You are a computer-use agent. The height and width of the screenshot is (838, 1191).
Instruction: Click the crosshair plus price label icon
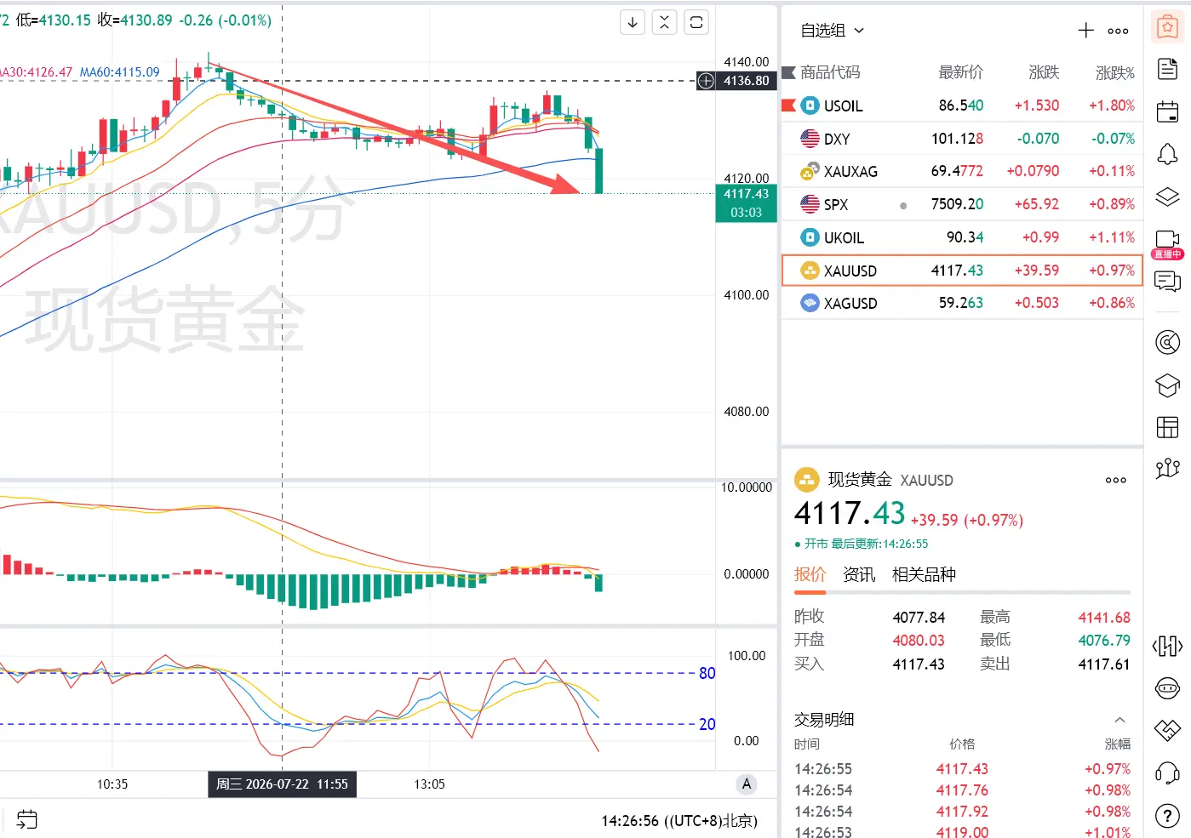(706, 81)
